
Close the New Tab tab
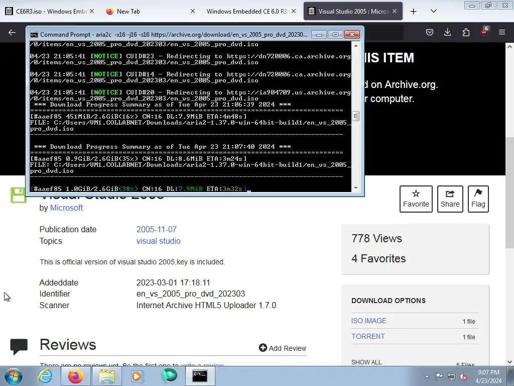193,11
